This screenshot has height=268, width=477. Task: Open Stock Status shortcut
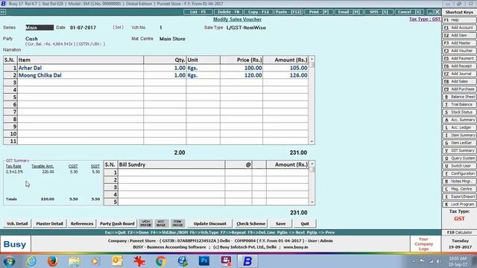pyautogui.click(x=459, y=112)
